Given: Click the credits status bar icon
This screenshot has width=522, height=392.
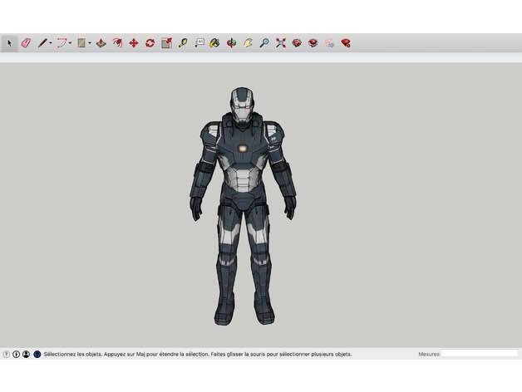Looking at the screenshot, I should coord(16,354).
